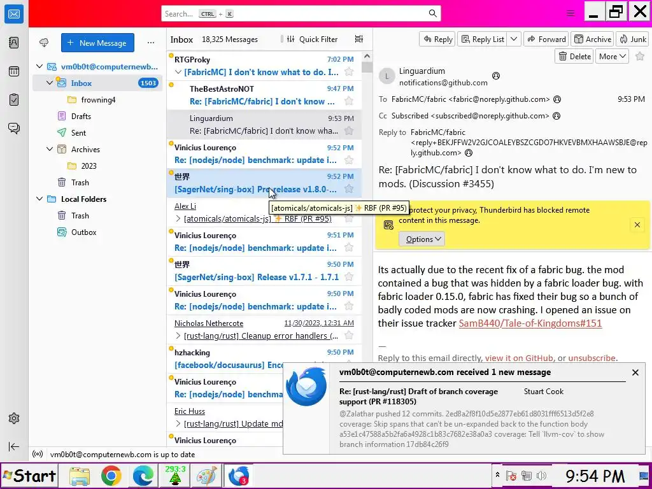The image size is (652, 489).
Task: Click the New Message button
Action: click(x=97, y=43)
